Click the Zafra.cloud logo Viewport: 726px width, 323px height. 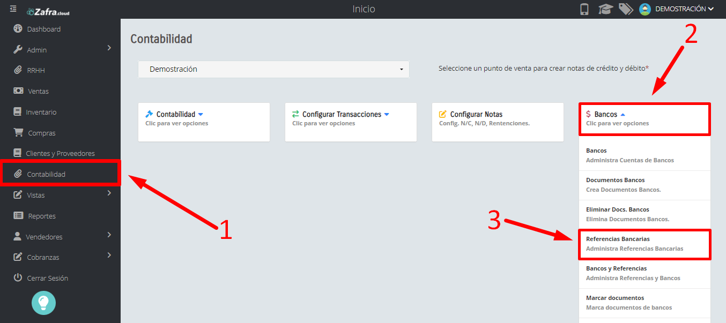coord(48,11)
